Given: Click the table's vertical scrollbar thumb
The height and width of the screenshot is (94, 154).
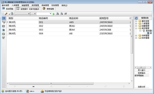Looking at the screenshot, I should (132, 36).
